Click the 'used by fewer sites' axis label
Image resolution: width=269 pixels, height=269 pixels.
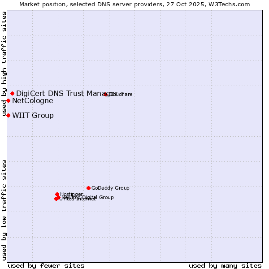coord(46,265)
